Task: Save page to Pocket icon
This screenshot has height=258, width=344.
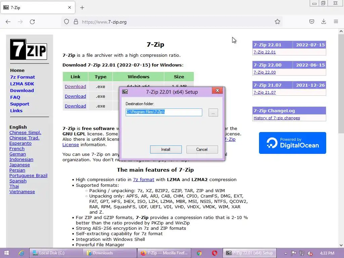Action: (x=312, y=22)
